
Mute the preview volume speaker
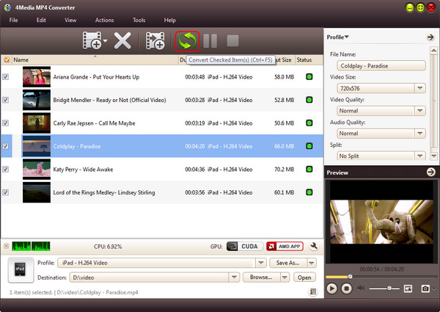pos(360,288)
